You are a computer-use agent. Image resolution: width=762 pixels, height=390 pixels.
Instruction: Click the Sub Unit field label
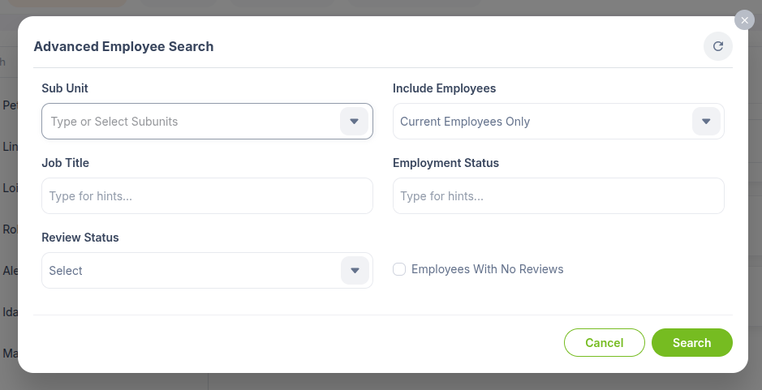[x=65, y=88]
